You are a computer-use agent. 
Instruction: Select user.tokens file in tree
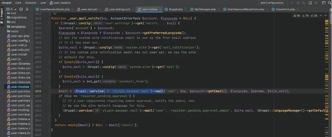tap(18, 128)
